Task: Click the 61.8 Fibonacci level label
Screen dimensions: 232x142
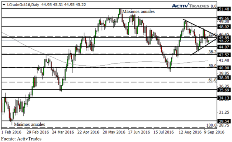Action: [x=212, y=80]
